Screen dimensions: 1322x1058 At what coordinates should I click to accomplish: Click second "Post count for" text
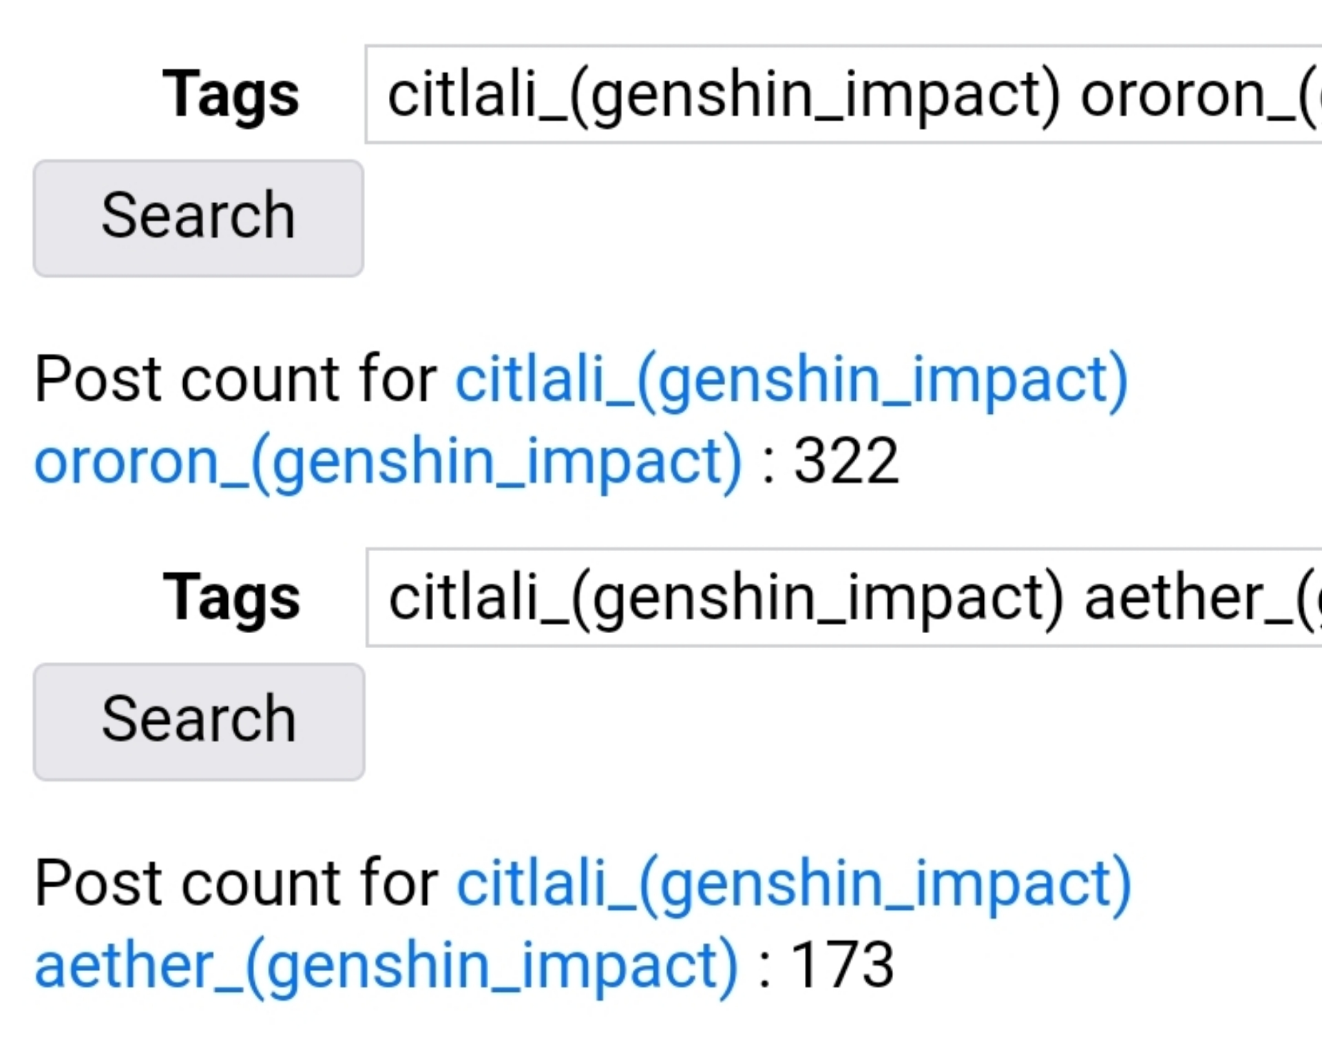pos(236,882)
